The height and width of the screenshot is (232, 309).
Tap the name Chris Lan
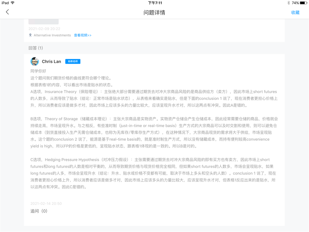point(51,62)
